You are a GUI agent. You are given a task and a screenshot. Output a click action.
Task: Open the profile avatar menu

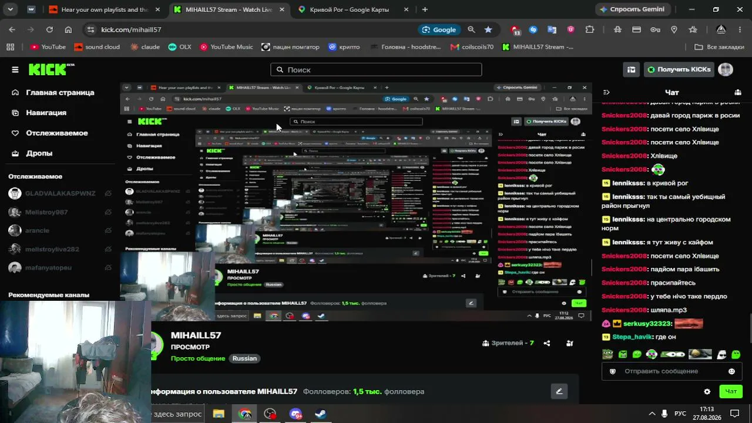(726, 69)
